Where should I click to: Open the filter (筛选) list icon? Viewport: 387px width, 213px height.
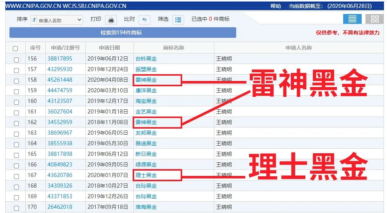click(178, 20)
